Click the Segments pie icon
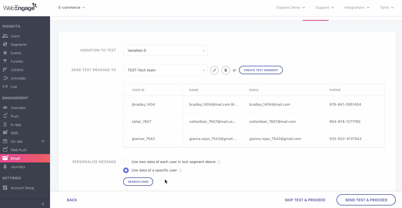Image resolution: width=402 pixels, height=208 pixels. (5, 44)
